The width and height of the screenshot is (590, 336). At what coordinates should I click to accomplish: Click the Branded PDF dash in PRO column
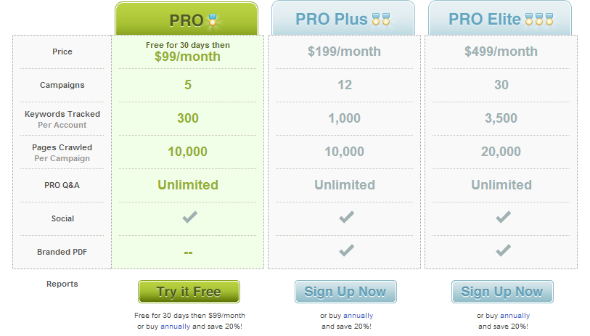click(x=188, y=253)
